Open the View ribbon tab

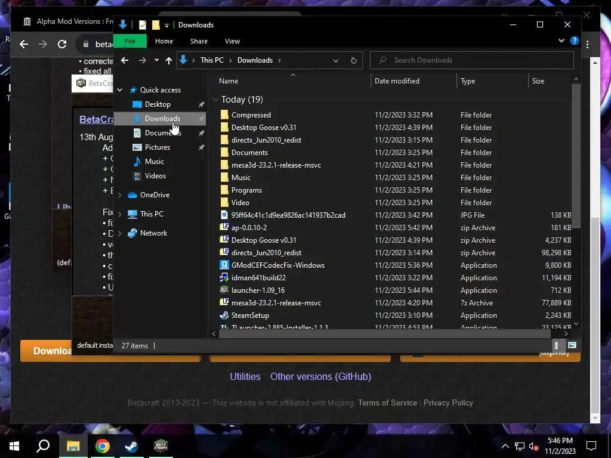tap(232, 41)
